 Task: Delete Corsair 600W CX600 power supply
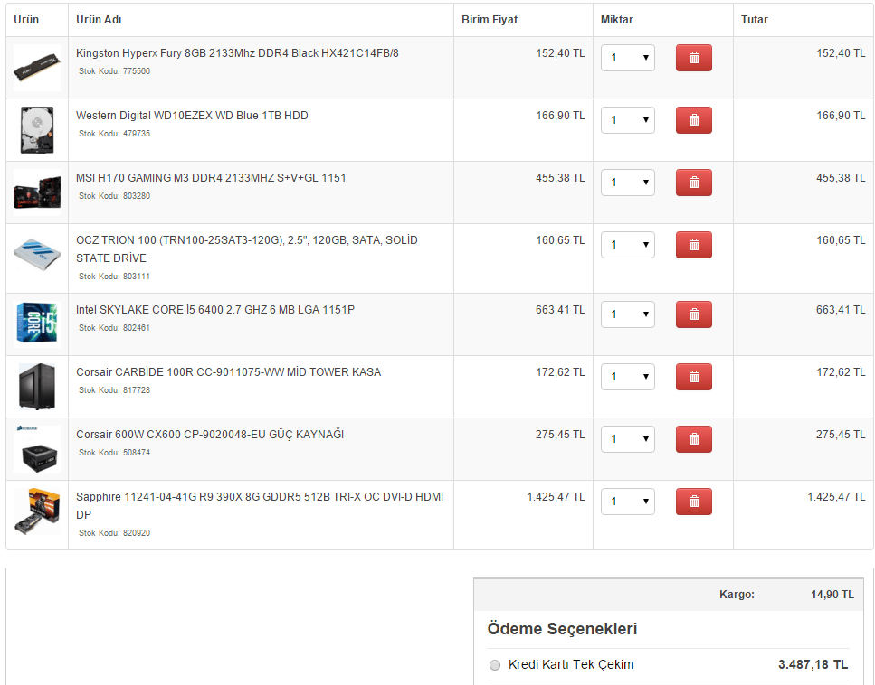click(693, 439)
